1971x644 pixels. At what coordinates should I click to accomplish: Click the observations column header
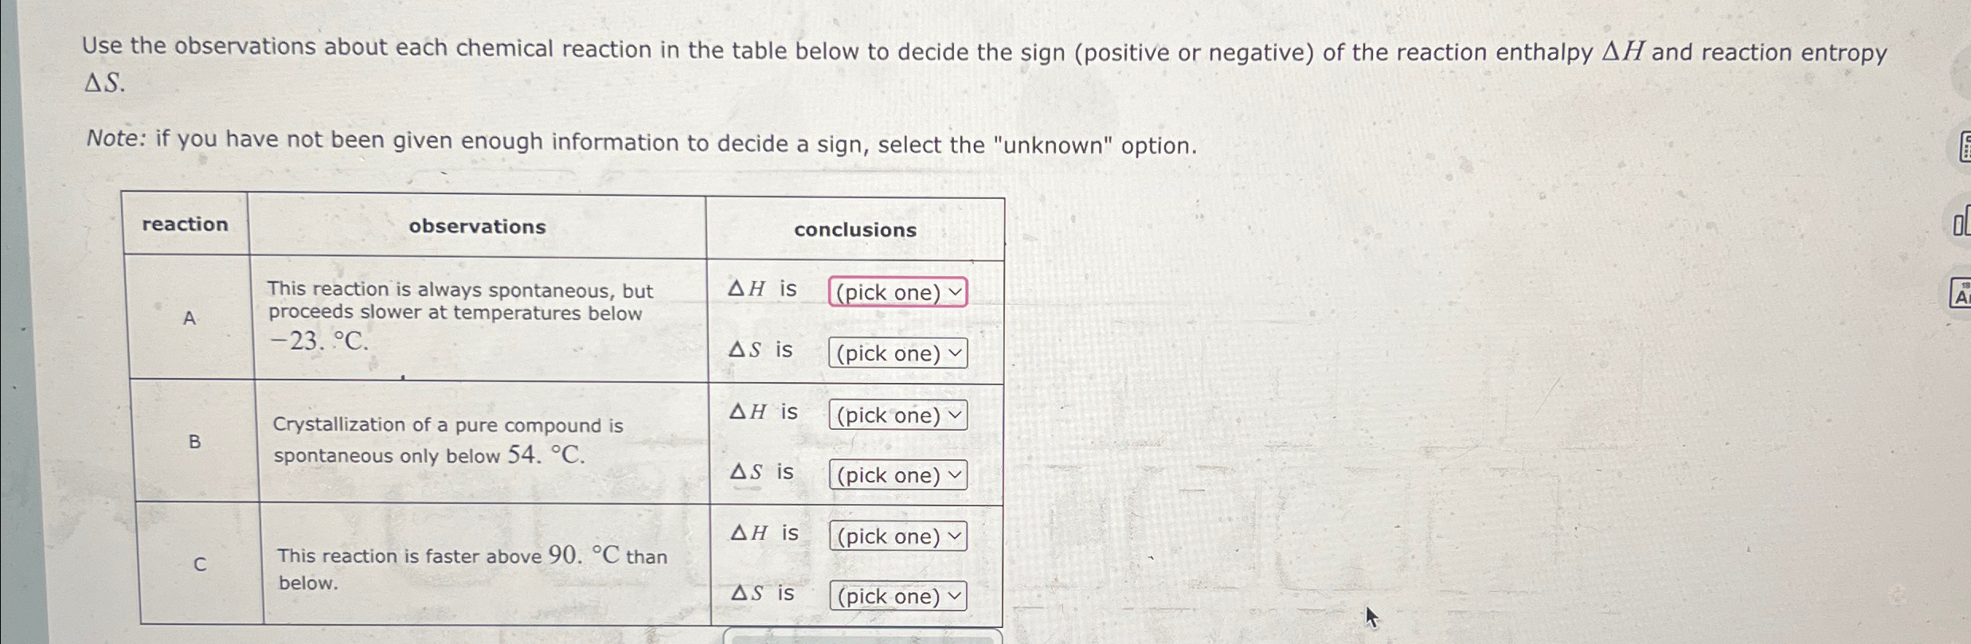pyautogui.click(x=476, y=227)
